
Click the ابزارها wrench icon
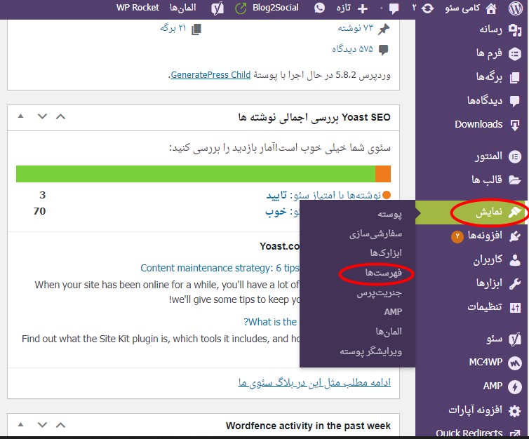(515, 284)
